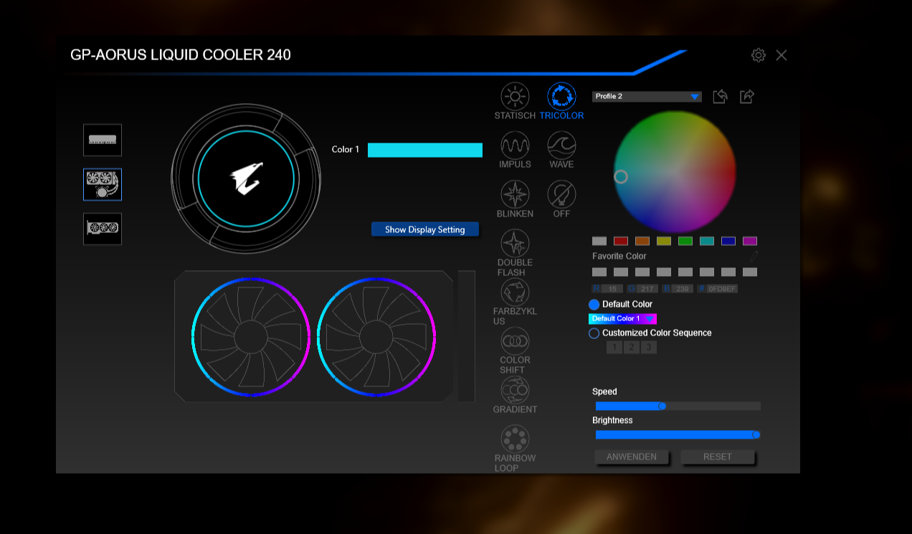Select sequence slot 3 button
The image size is (912, 534).
click(649, 347)
